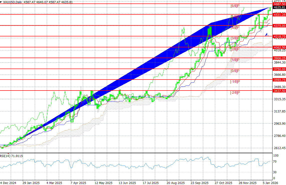The width and height of the screenshot is (286, 185).
Task: Select the red 4218.75 price label
Action: pos(279,37)
